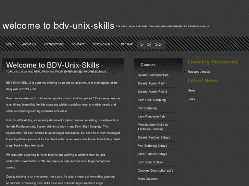Click the paragraph starting 'How can we offer'
The height and width of the screenshot is (186, 249).
(x=63, y=105)
